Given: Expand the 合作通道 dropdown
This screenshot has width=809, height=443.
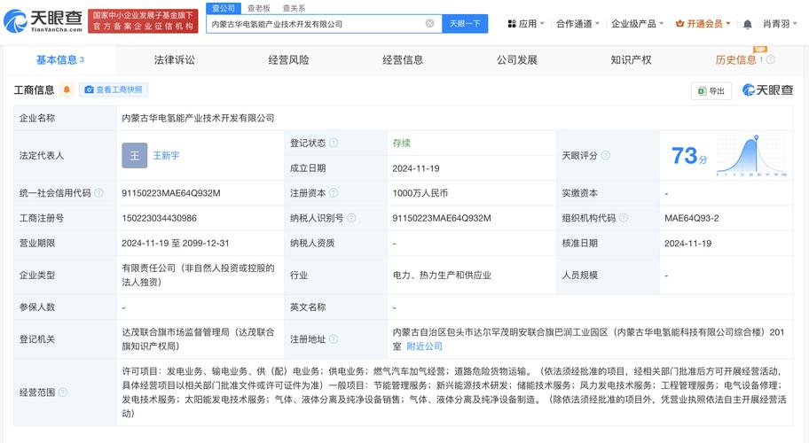Looking at the screenshot, I should coord(577,24).
